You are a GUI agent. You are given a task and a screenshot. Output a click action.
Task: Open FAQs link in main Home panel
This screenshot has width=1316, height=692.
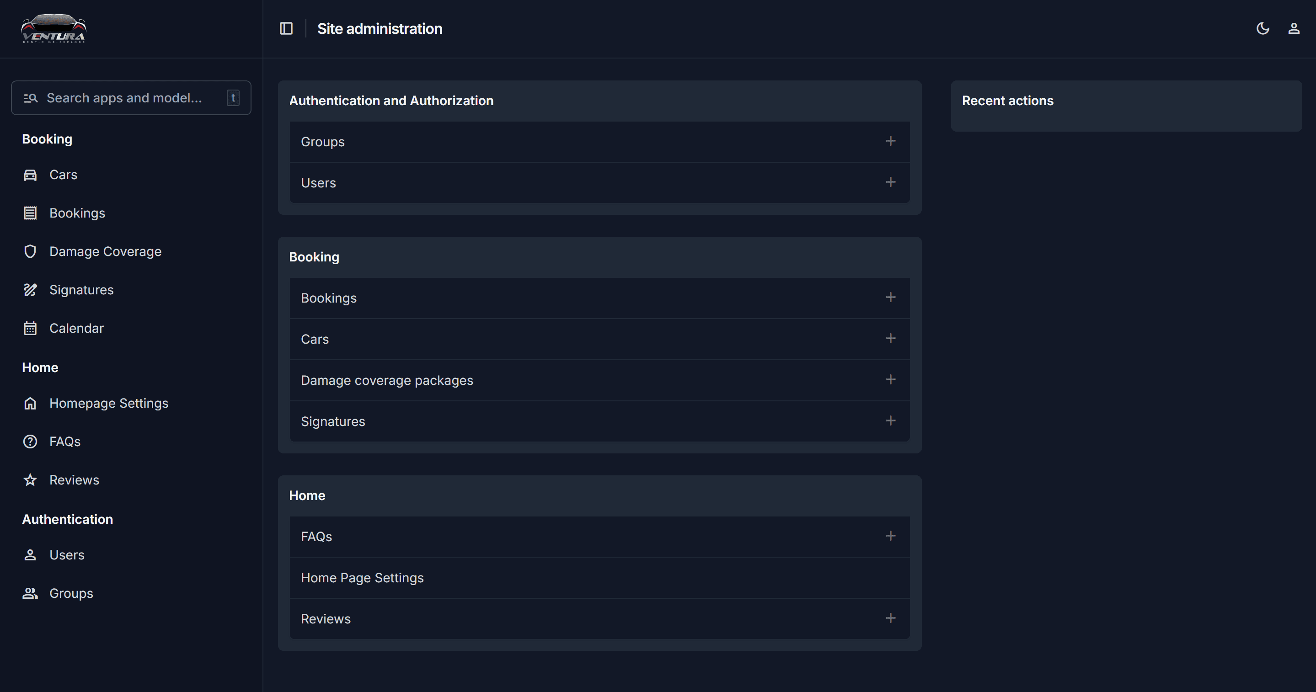[x=316, y=537]
